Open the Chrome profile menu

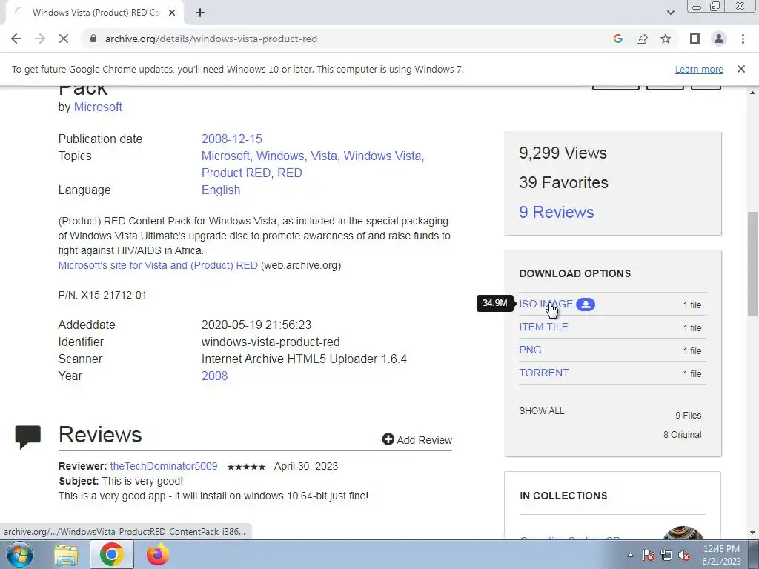719,39
